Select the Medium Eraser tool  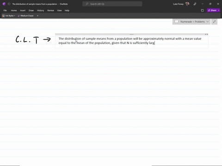25,16
